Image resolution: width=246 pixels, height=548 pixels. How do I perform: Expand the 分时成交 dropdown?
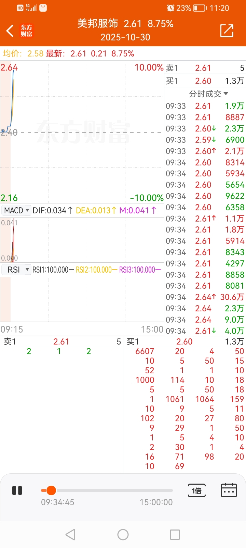209,94
